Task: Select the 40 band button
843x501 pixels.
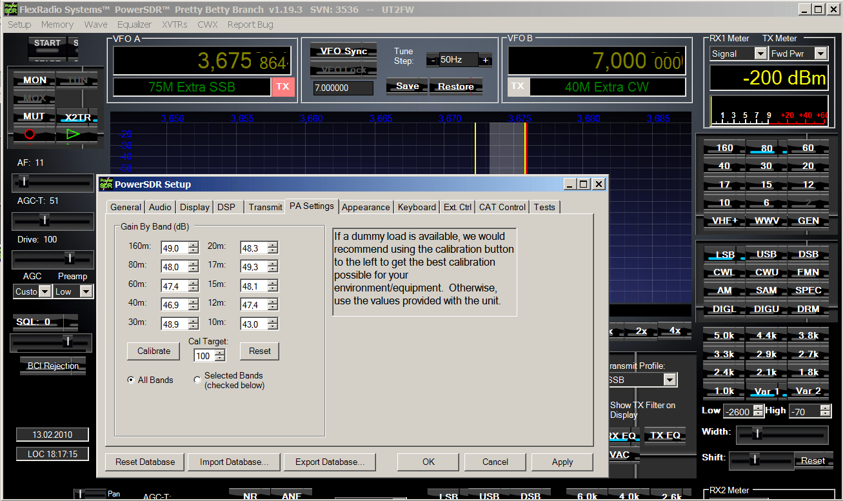Action: (724, 166)
